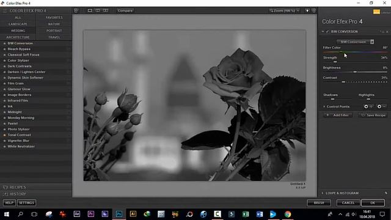Expand the Control Points section
The width and height of the screenshot is (391, 220).
pos(324,106)
